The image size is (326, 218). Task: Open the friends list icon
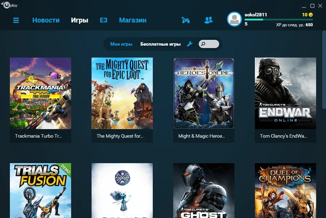(209, 20)
